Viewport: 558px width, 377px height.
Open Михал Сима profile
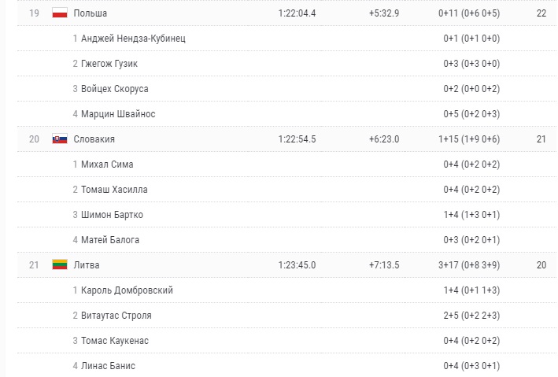point(107,164)
